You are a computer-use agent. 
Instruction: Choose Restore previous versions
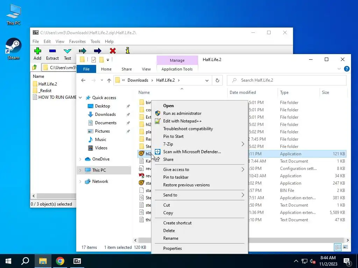tap(200, 185)
